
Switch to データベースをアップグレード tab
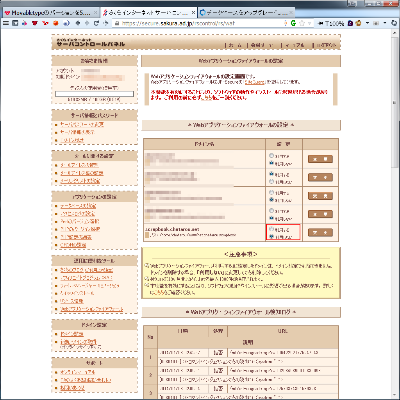pyautogui.click(x=246, y=12)
